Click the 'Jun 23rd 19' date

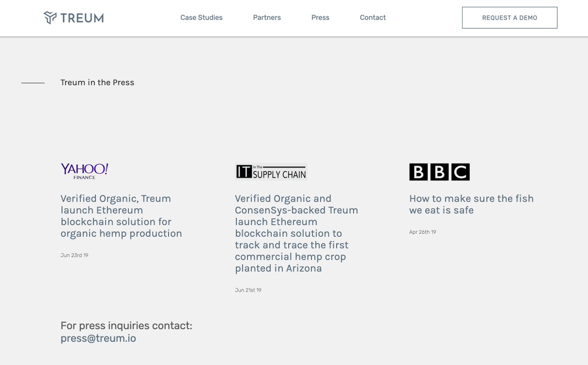[74, 255]
